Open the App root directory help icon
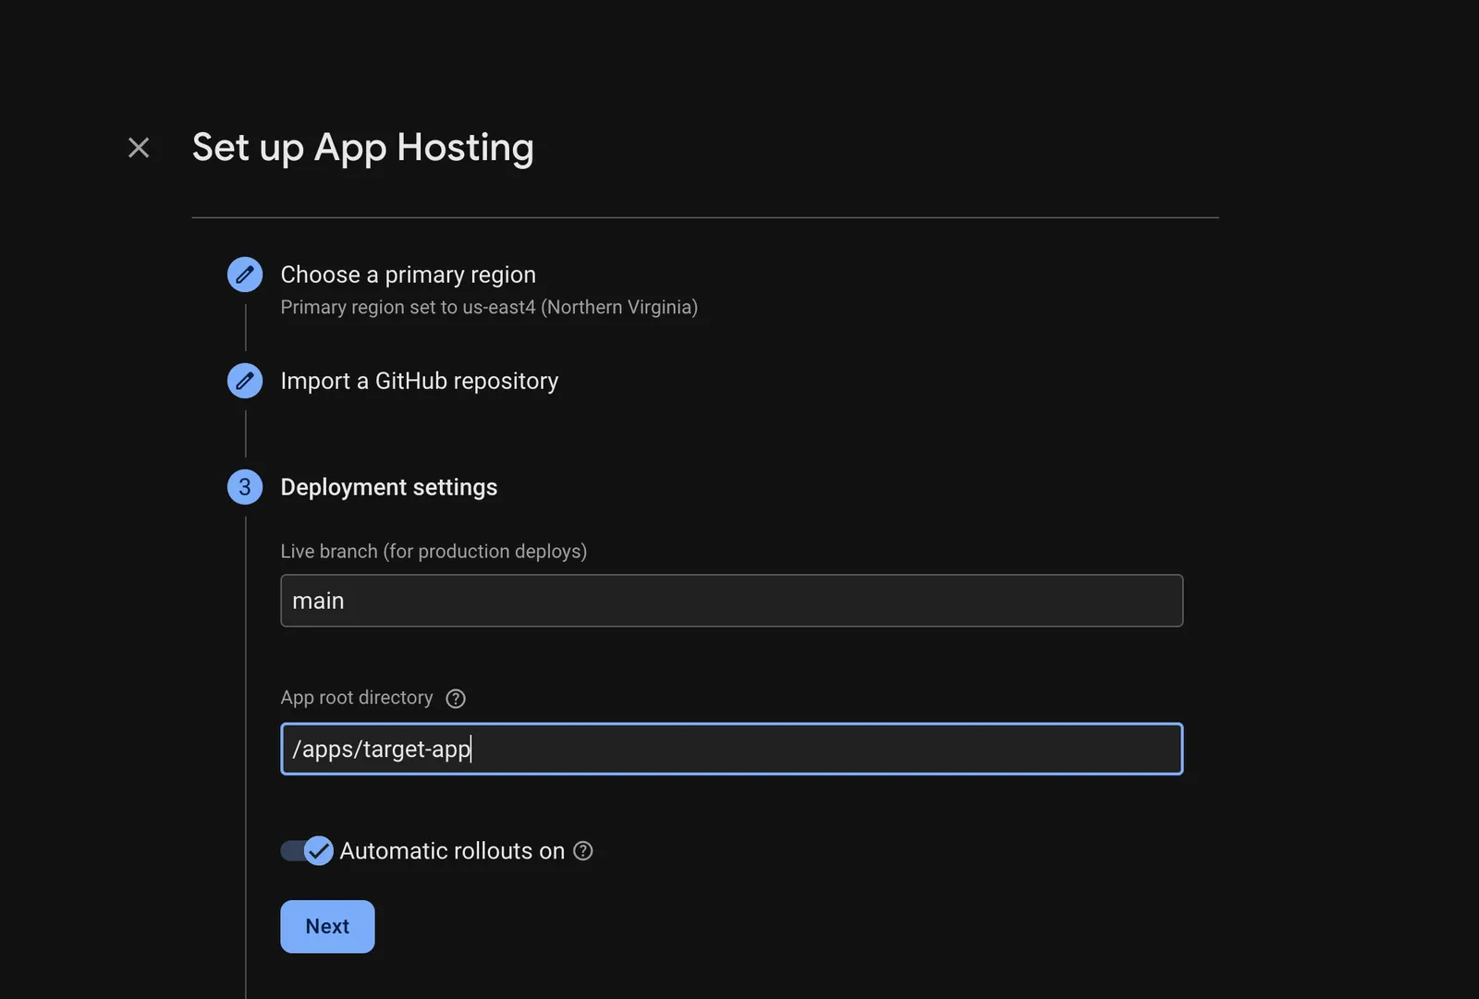 pyautogui.click(x=455, y=698)
